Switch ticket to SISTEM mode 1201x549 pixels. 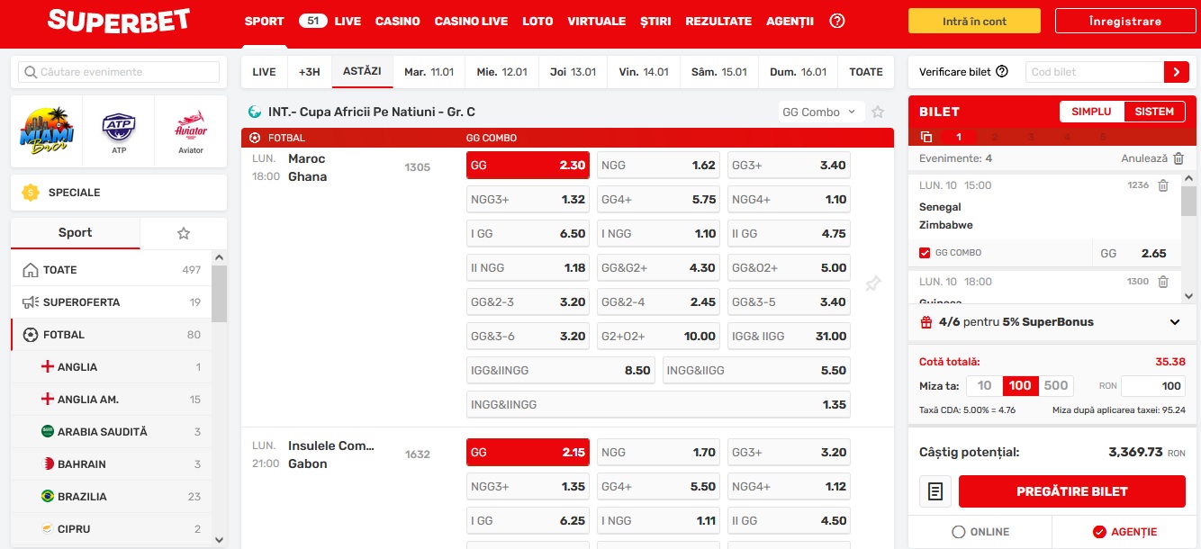[1154, 112]
